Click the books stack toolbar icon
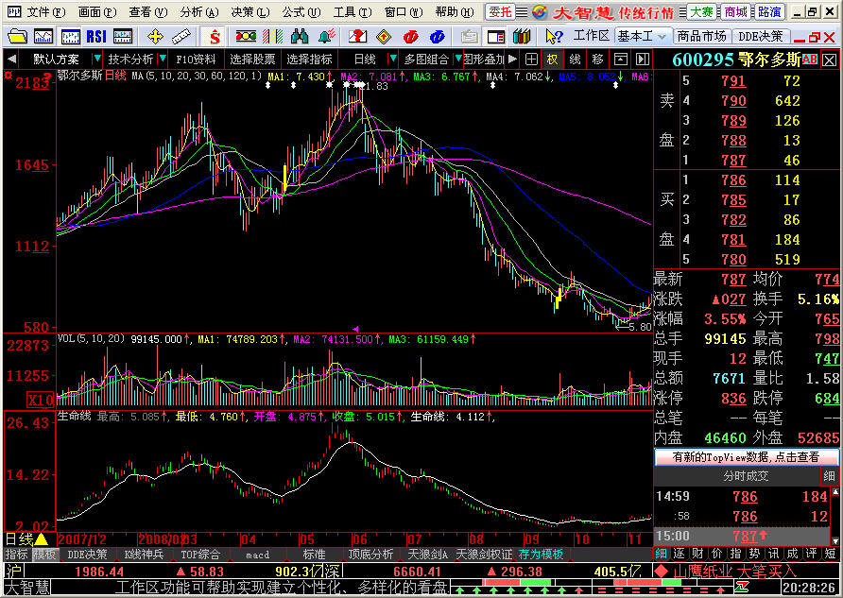Image resolution: width=843 pixels, height=598 pixels. 521,37
